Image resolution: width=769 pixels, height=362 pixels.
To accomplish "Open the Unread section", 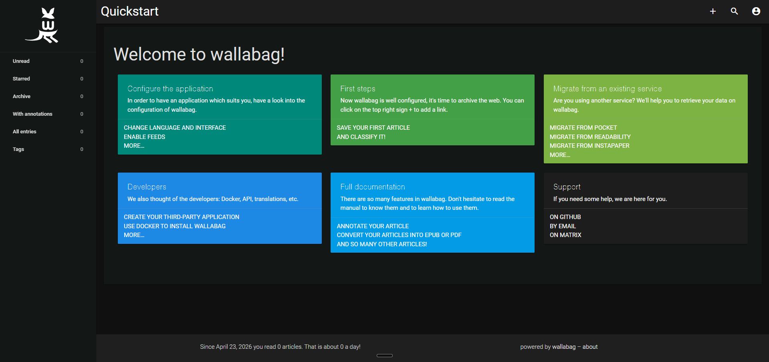I will pos(21,61).
